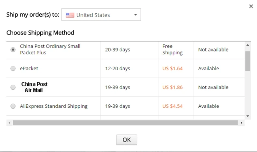This screenshot has width=257, height=152.
Task: Click the horizontal scrollbar left arrow
Action: click(9, 123)
